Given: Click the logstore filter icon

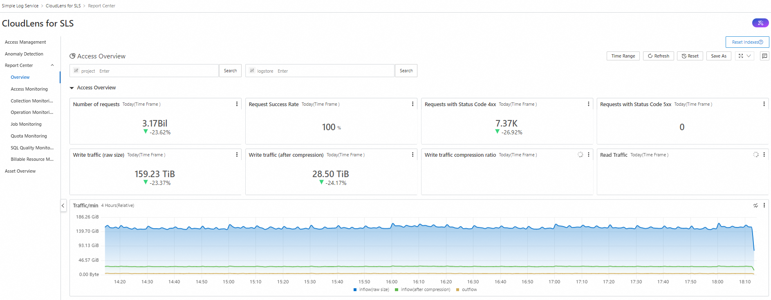Looking at the screenshot, I should [x=252, y=71].
